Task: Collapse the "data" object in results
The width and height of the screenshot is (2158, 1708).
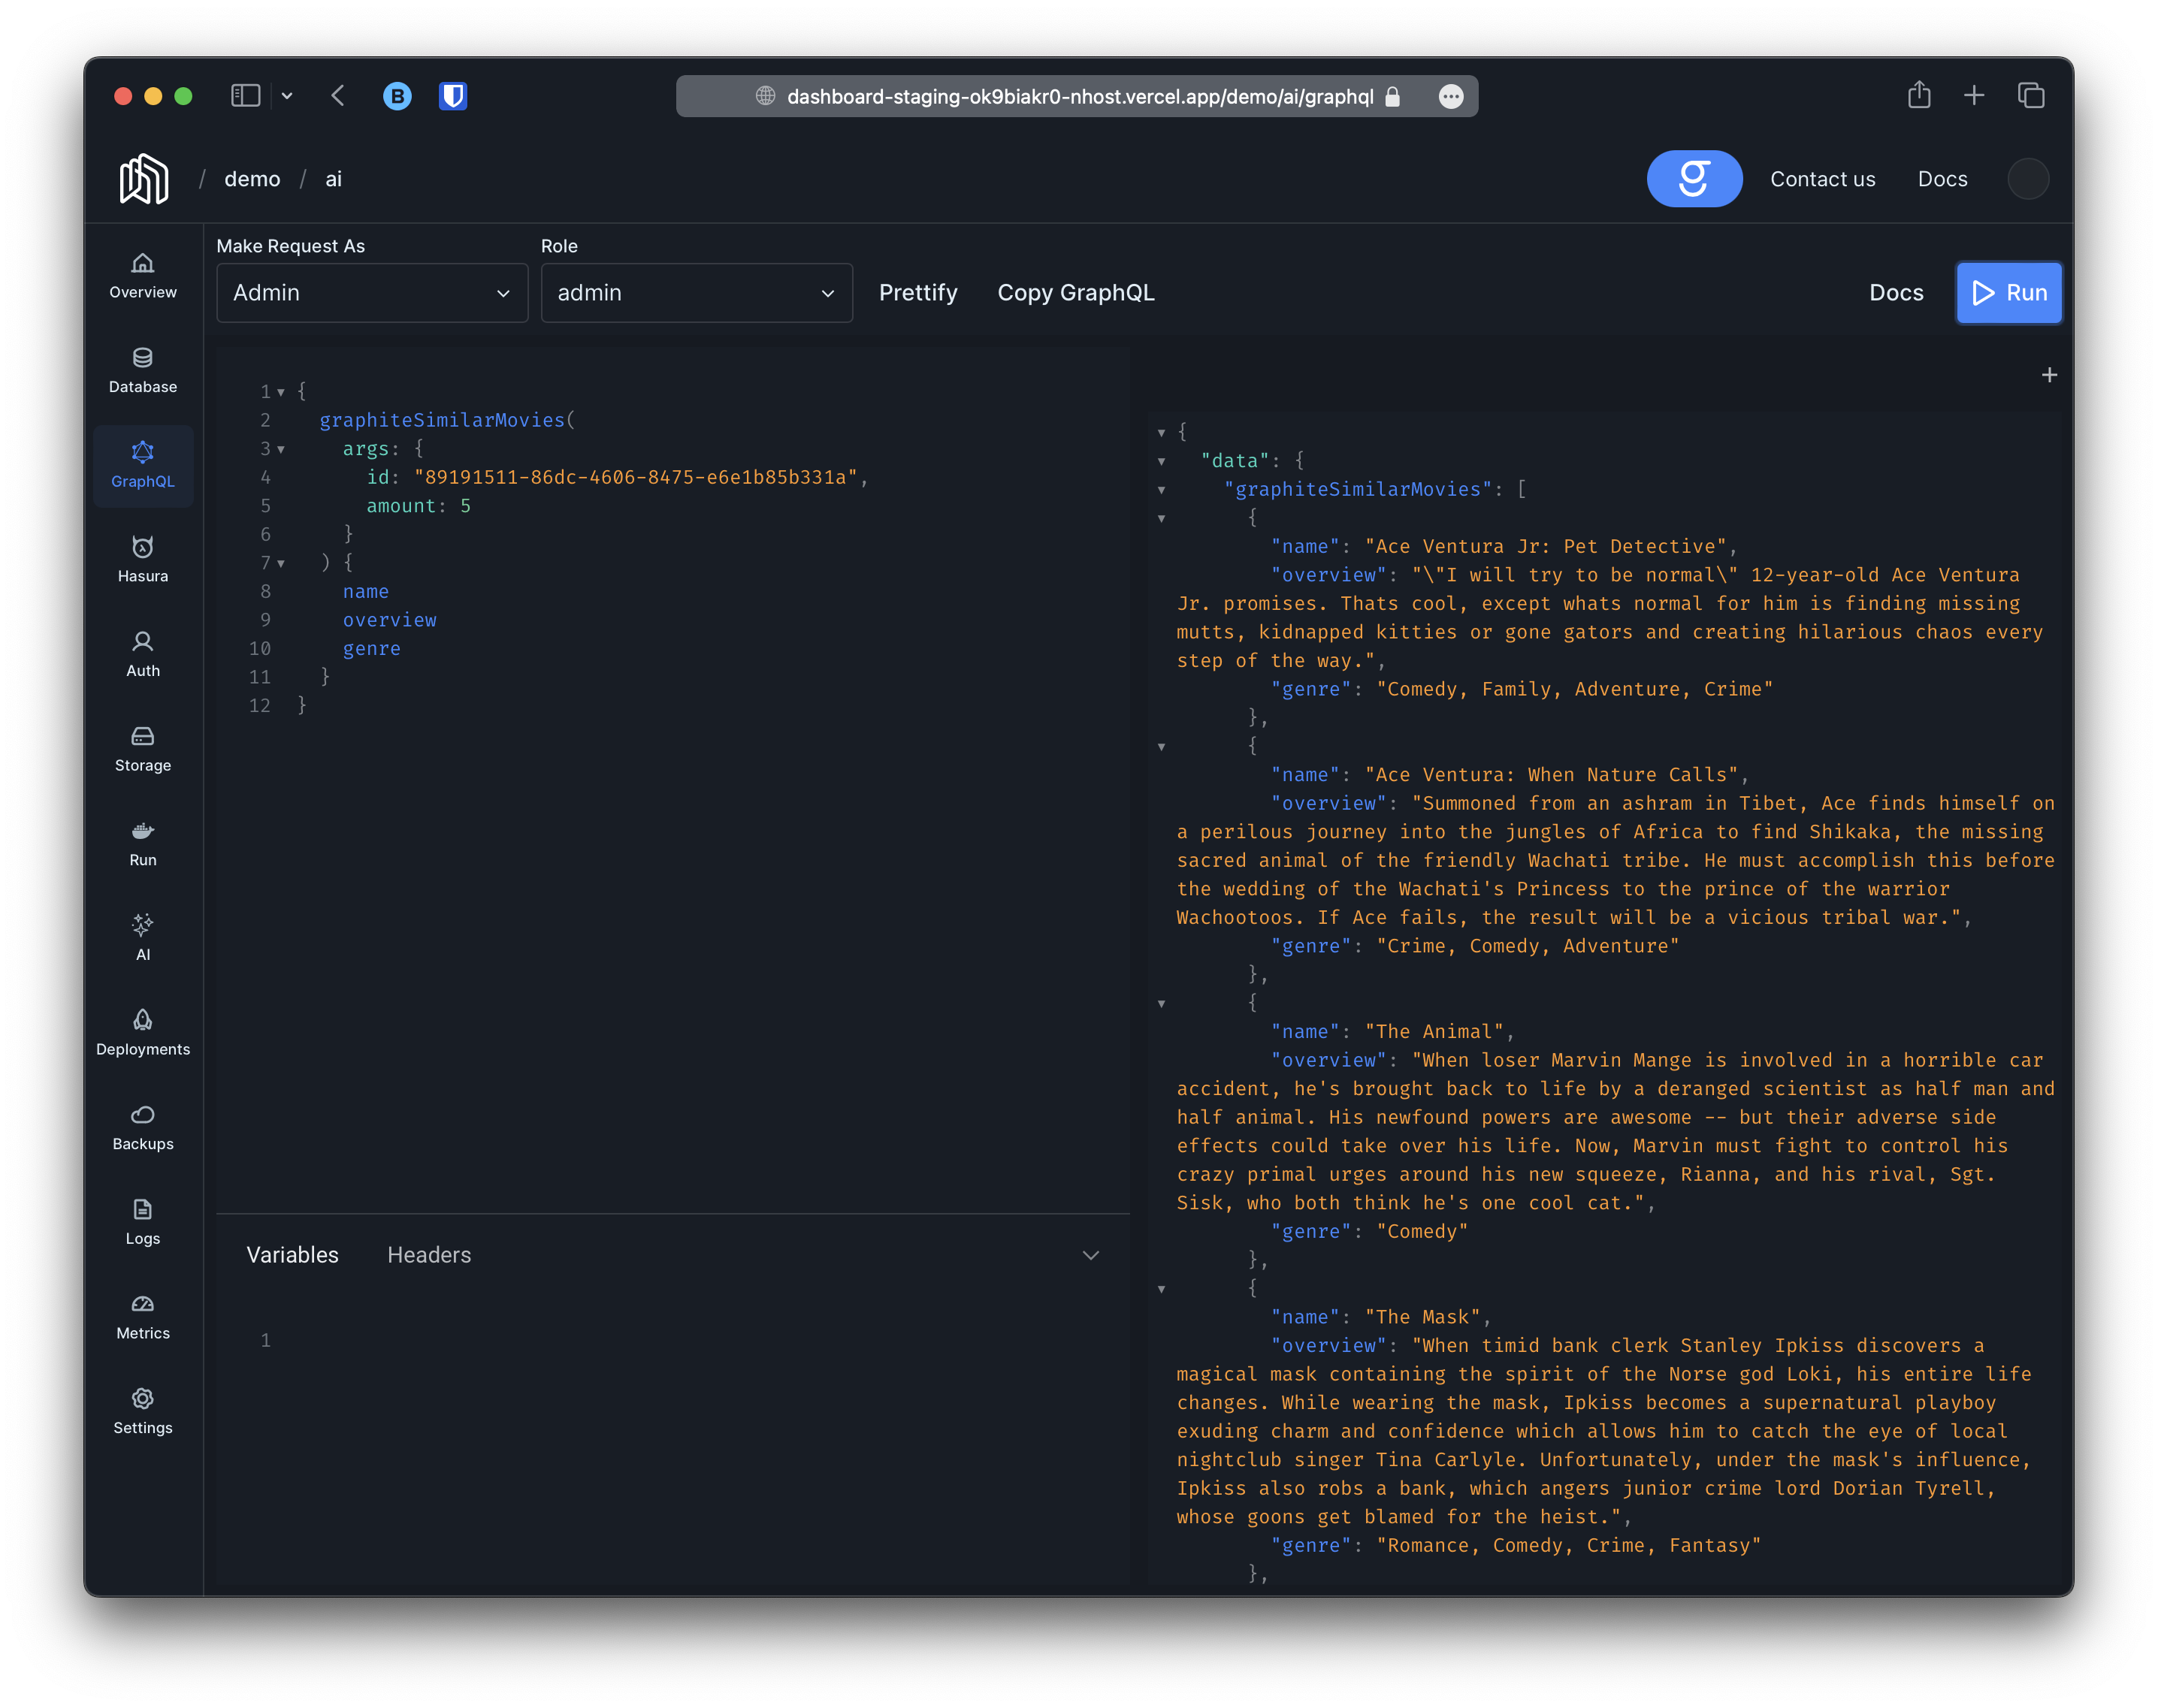Action: (1162, 461)
